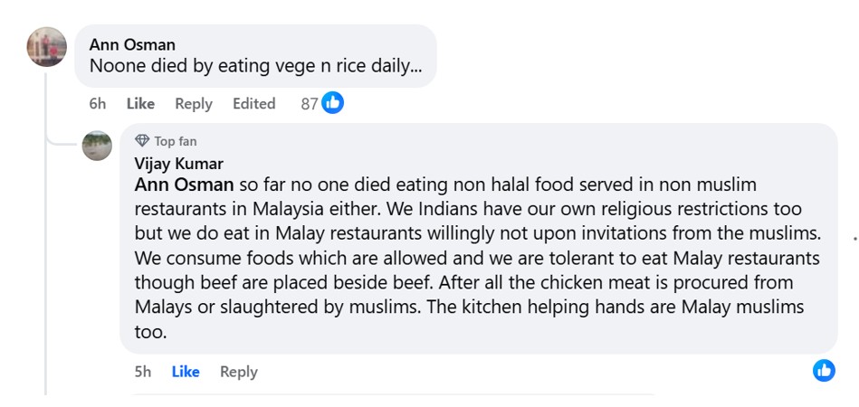859x407 pixels.
Task: Click Ann Osman's profile picture
Action: (46, 47)
